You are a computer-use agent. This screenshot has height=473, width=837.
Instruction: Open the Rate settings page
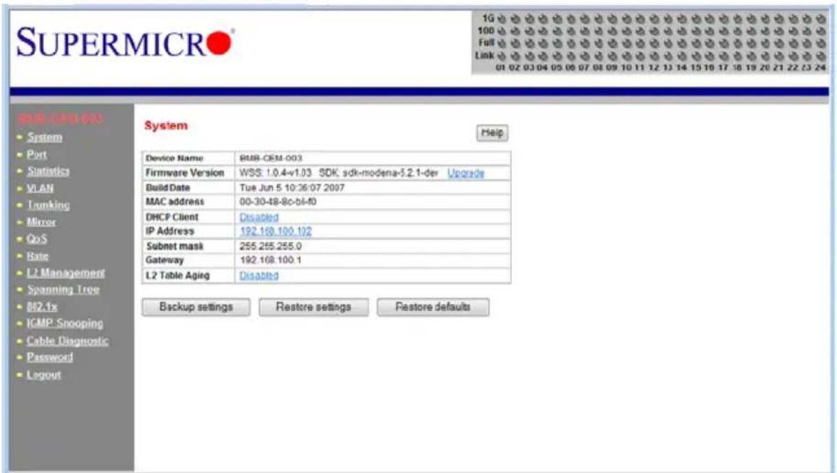(38, 255)
